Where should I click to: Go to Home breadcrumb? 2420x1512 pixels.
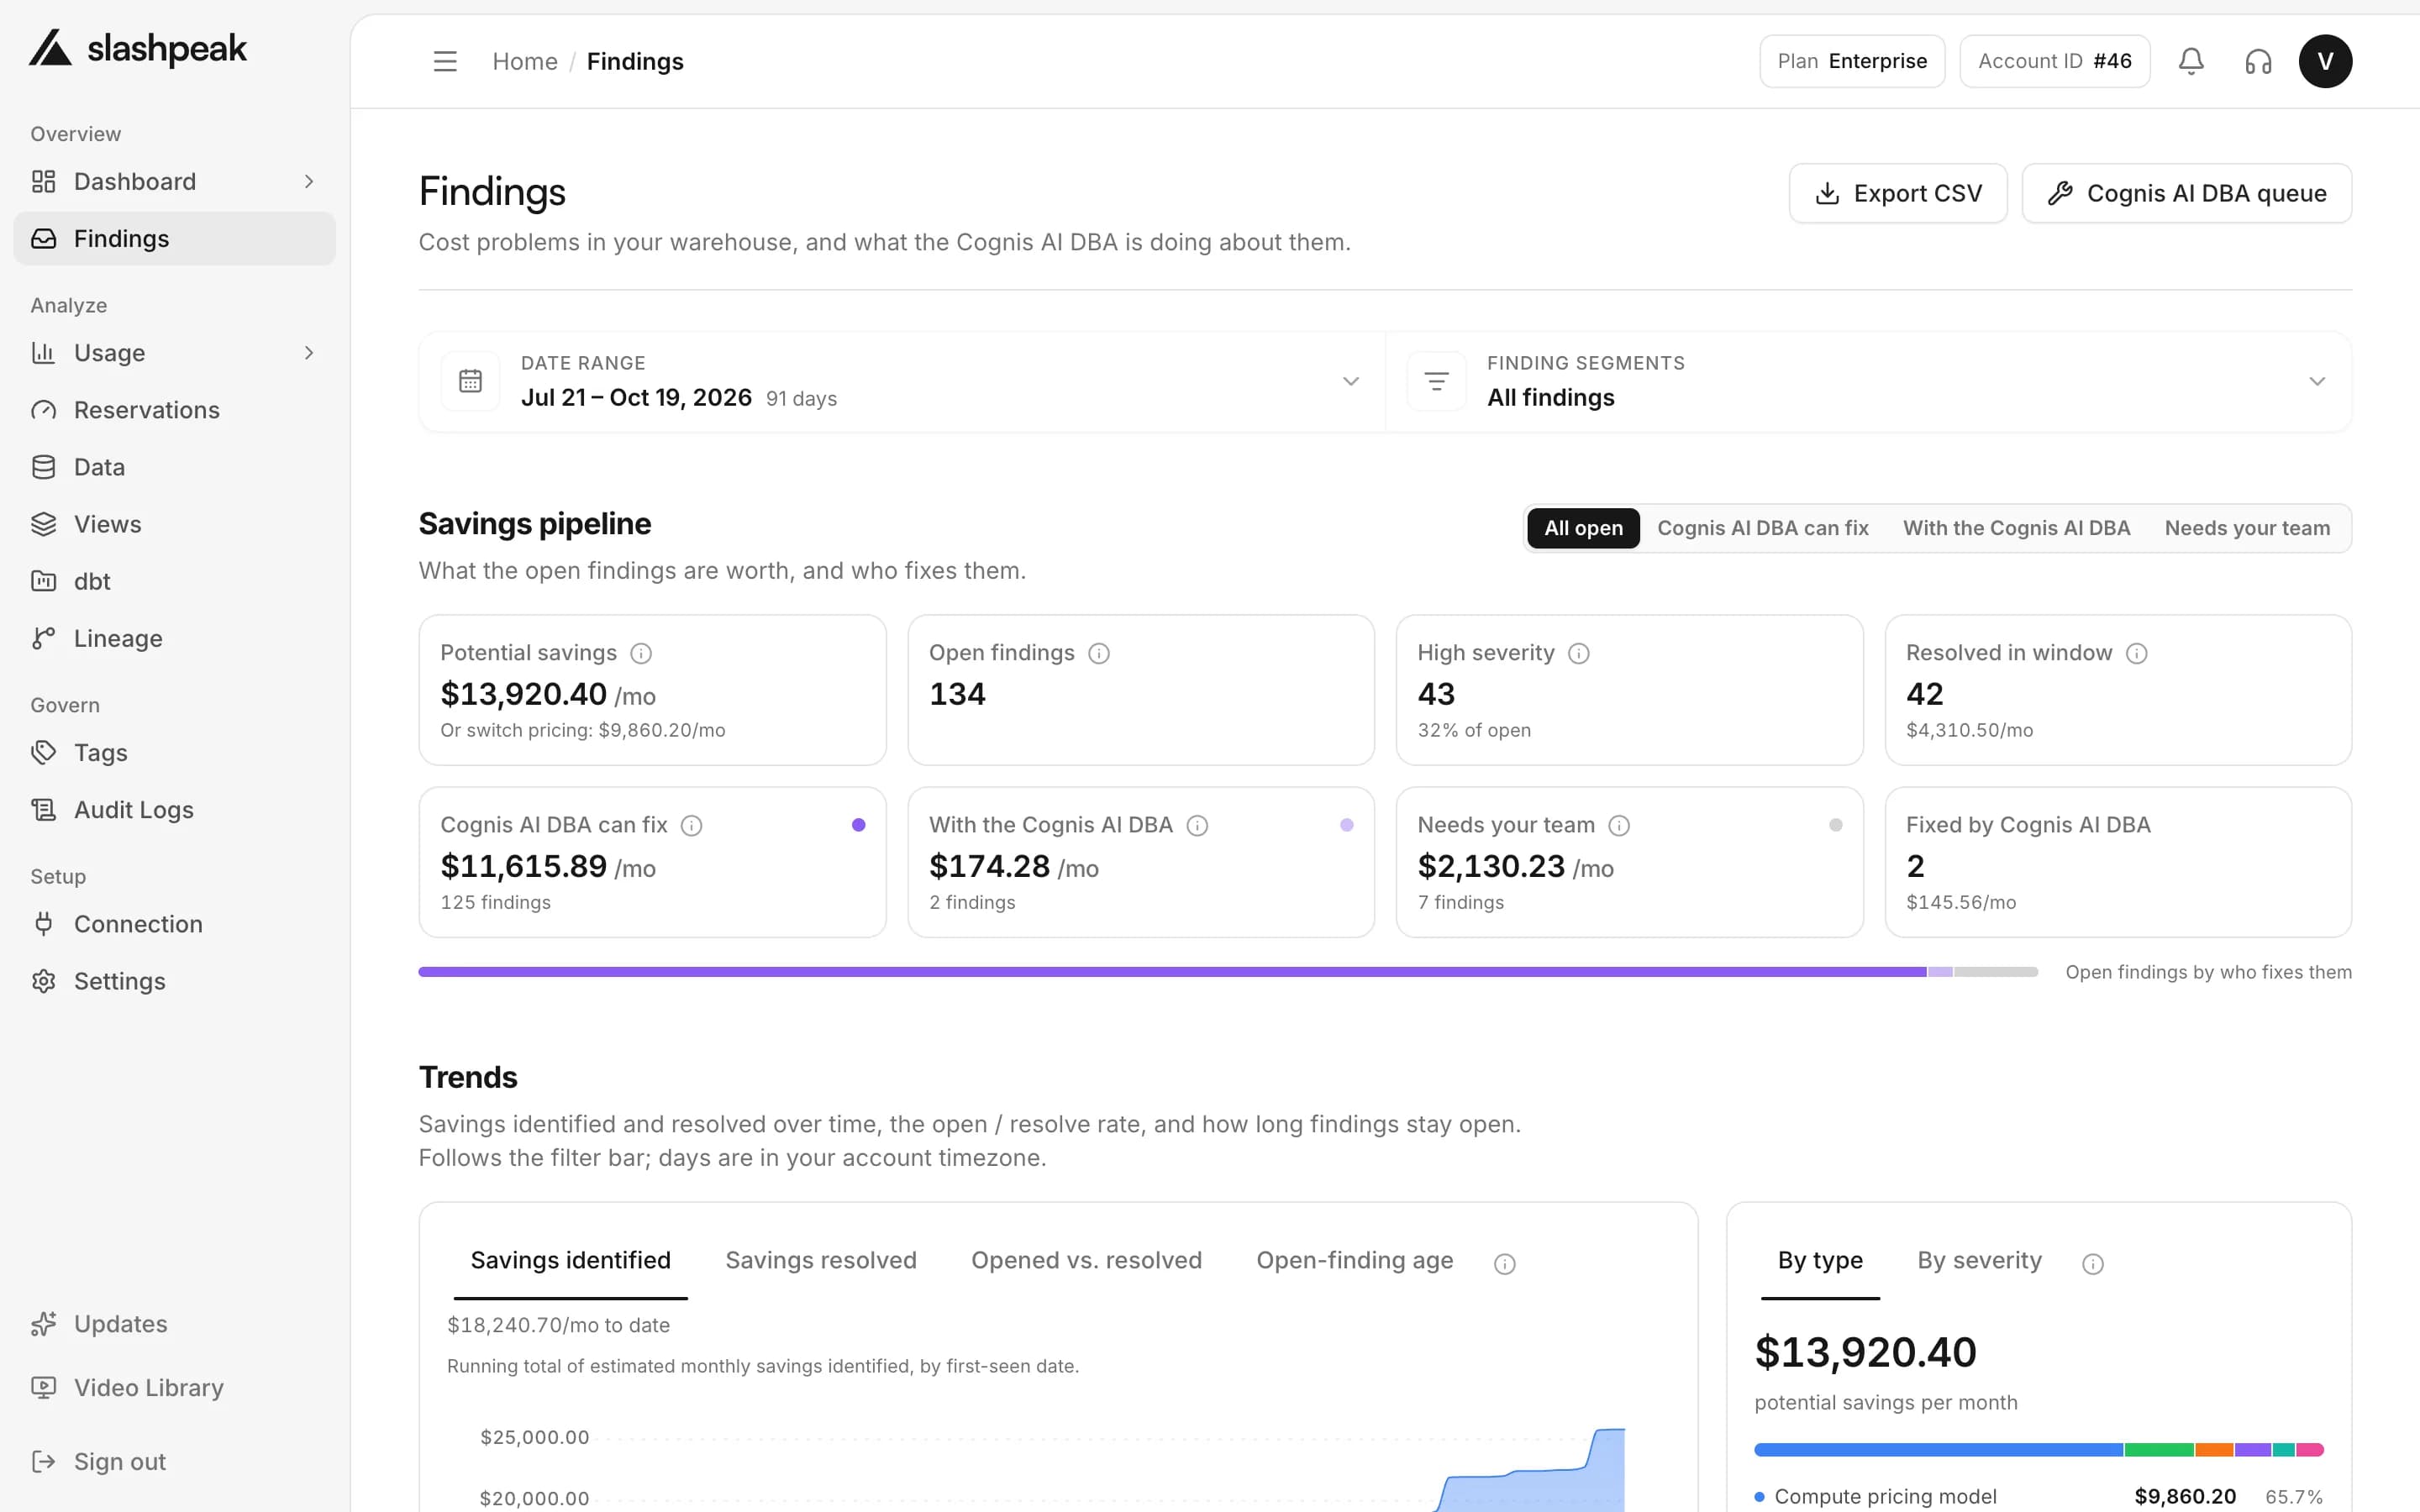[525, 61]
